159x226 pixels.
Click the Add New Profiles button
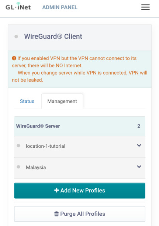80,191
